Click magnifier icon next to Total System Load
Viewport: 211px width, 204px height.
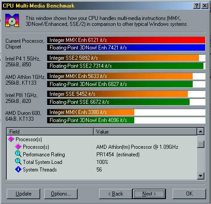(18, 162)
